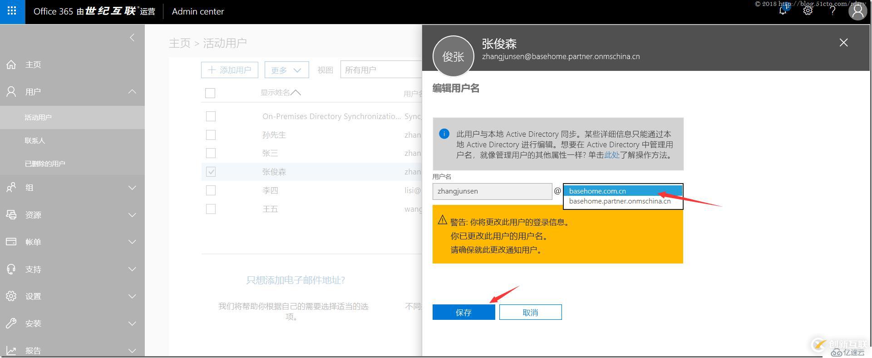Click the 添加用户 button
This screenshot has height=358, width=872.
coord(230,70)
